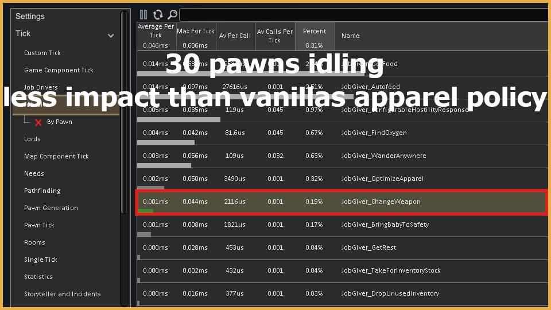Sort by Av Per Call column
551x310 pixels.
coord(235,36)
